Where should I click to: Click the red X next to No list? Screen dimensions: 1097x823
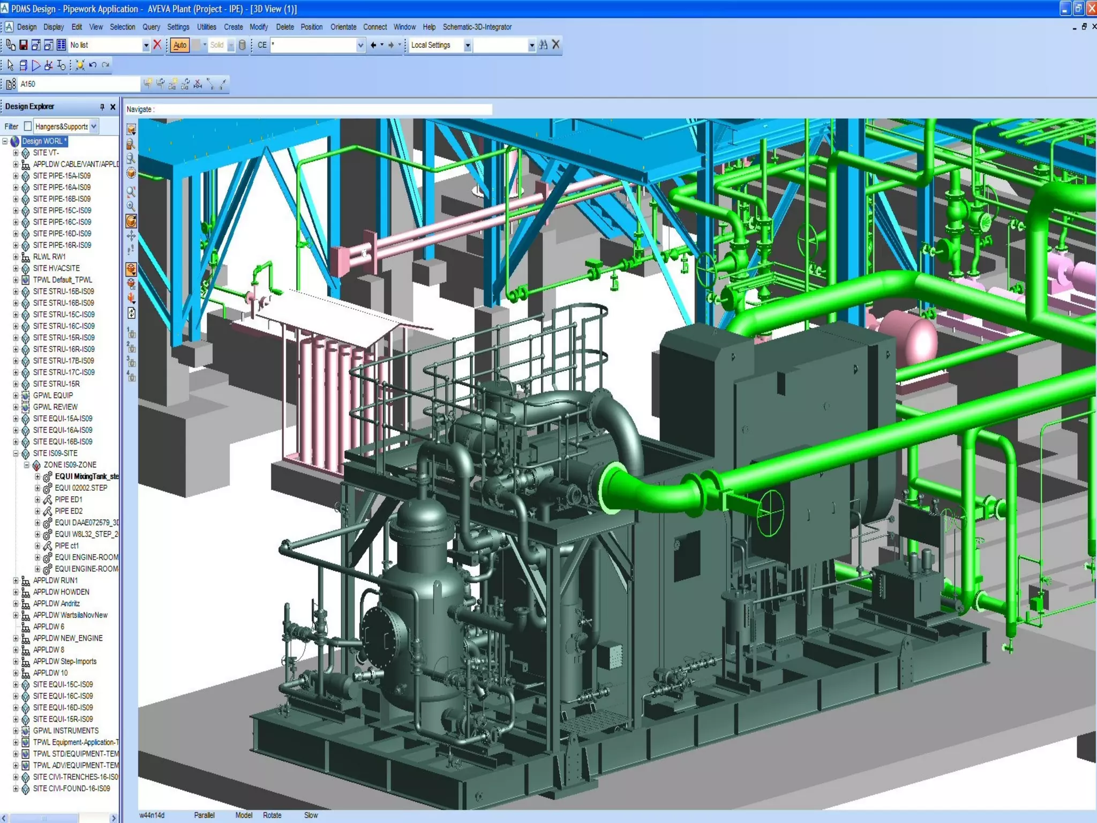[157, 45]
